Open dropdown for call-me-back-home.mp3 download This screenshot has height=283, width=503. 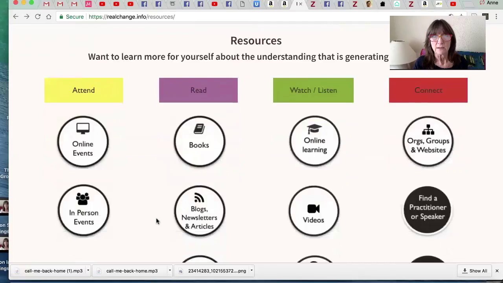[170, 270]
